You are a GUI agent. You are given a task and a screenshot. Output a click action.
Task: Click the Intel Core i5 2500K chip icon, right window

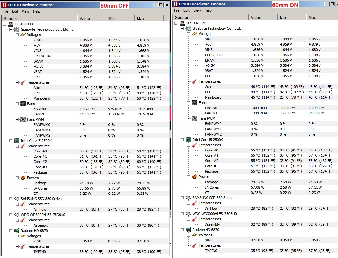tap(188, 140)
